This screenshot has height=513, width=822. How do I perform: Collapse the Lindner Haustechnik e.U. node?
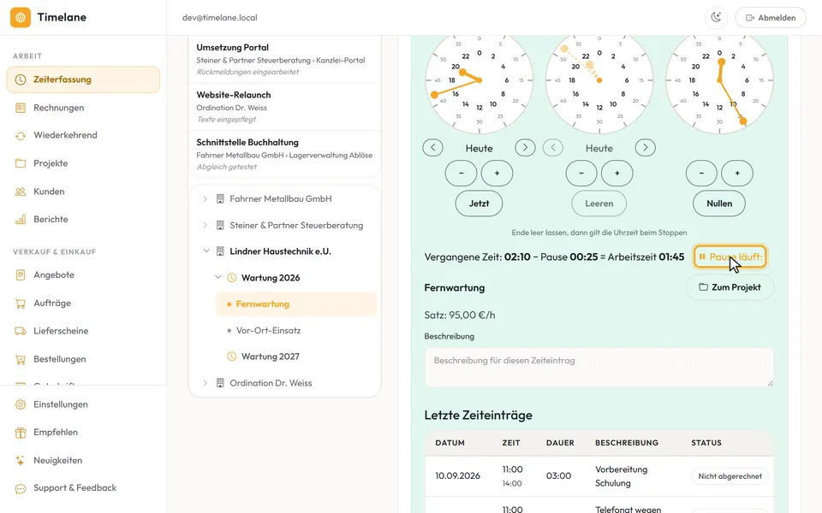[x=206, y=251]
